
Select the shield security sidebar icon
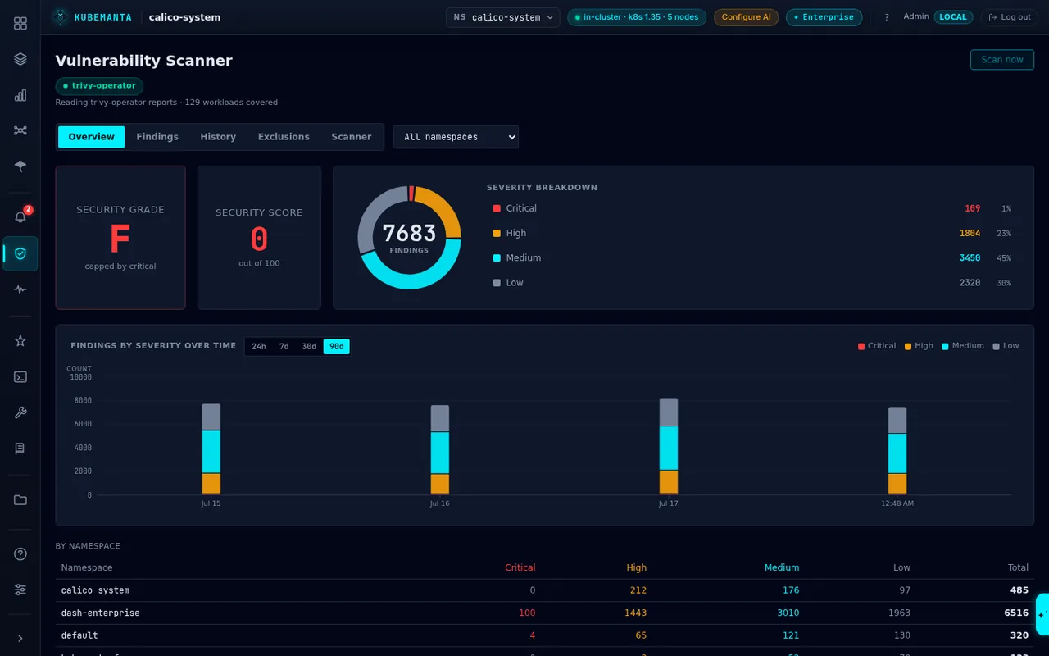point(20,253)
